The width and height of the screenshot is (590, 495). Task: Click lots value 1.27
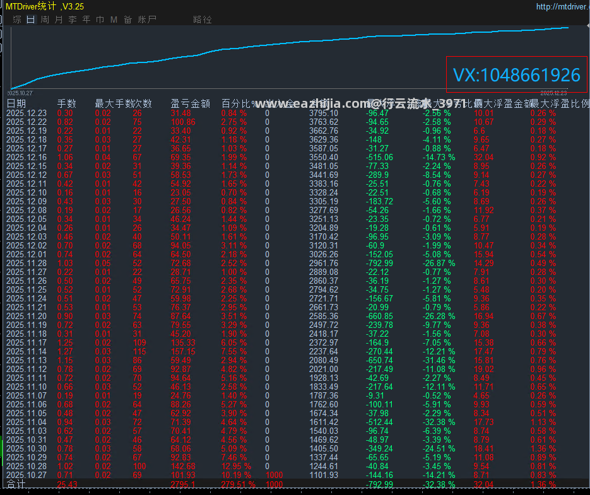pyautogui.click(x=65, y=351)
